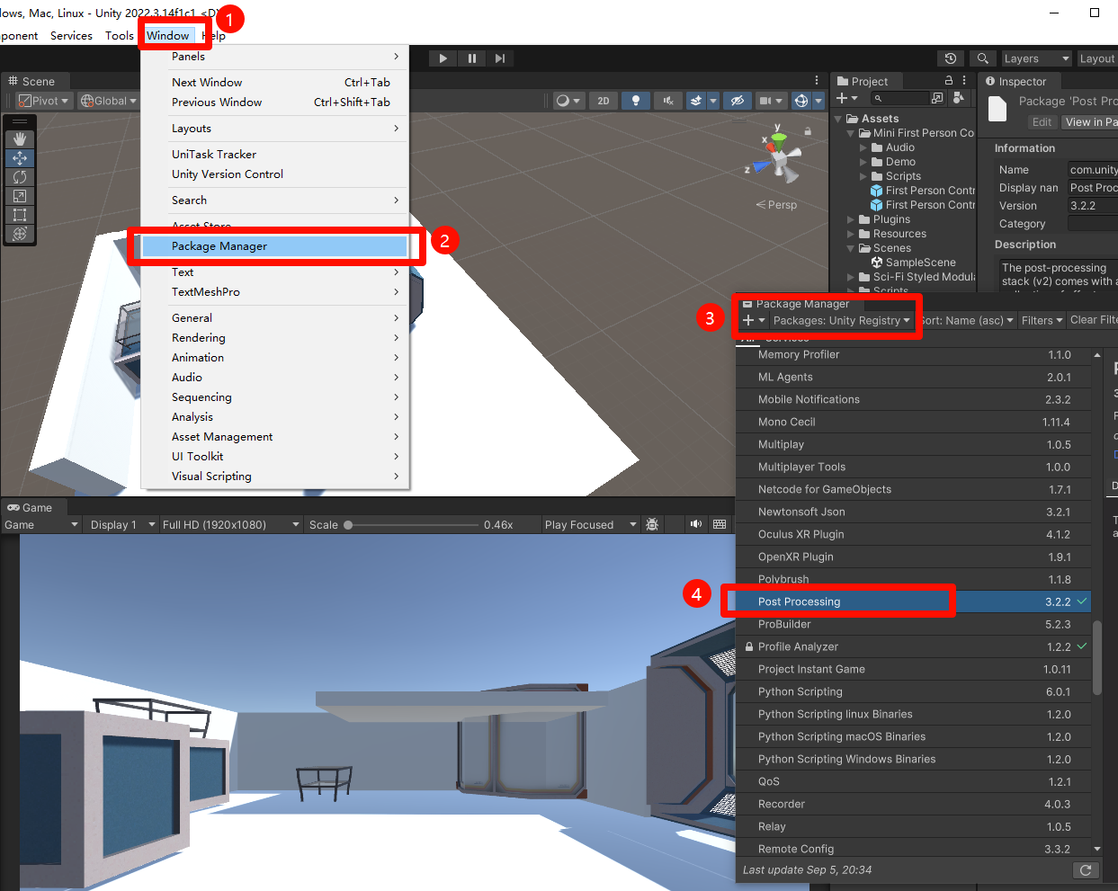The image size is (1118, 891).
Task: Open the Pivot handle position dropdown
Action: [44, 101]
